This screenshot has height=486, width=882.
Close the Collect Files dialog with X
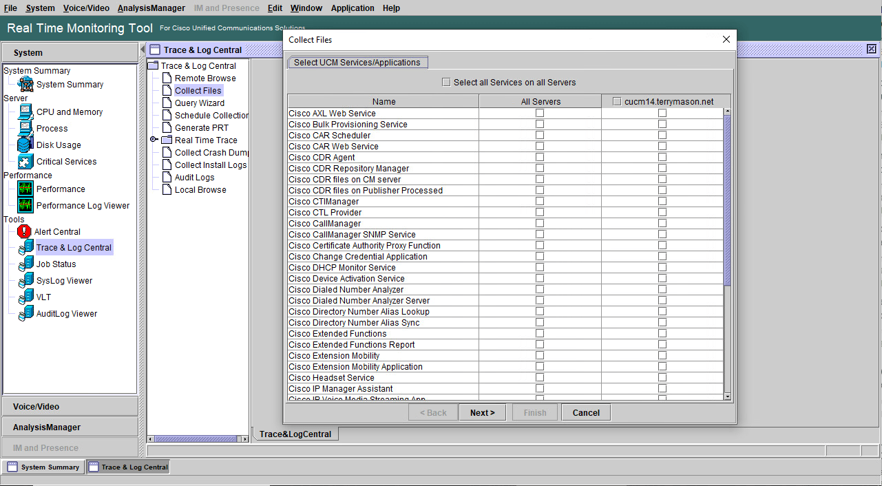point(726,40)
